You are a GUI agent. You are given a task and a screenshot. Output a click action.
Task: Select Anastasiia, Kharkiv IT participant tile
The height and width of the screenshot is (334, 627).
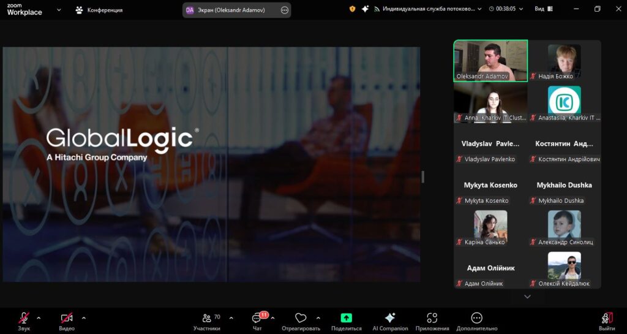click(x=564, y=102)
